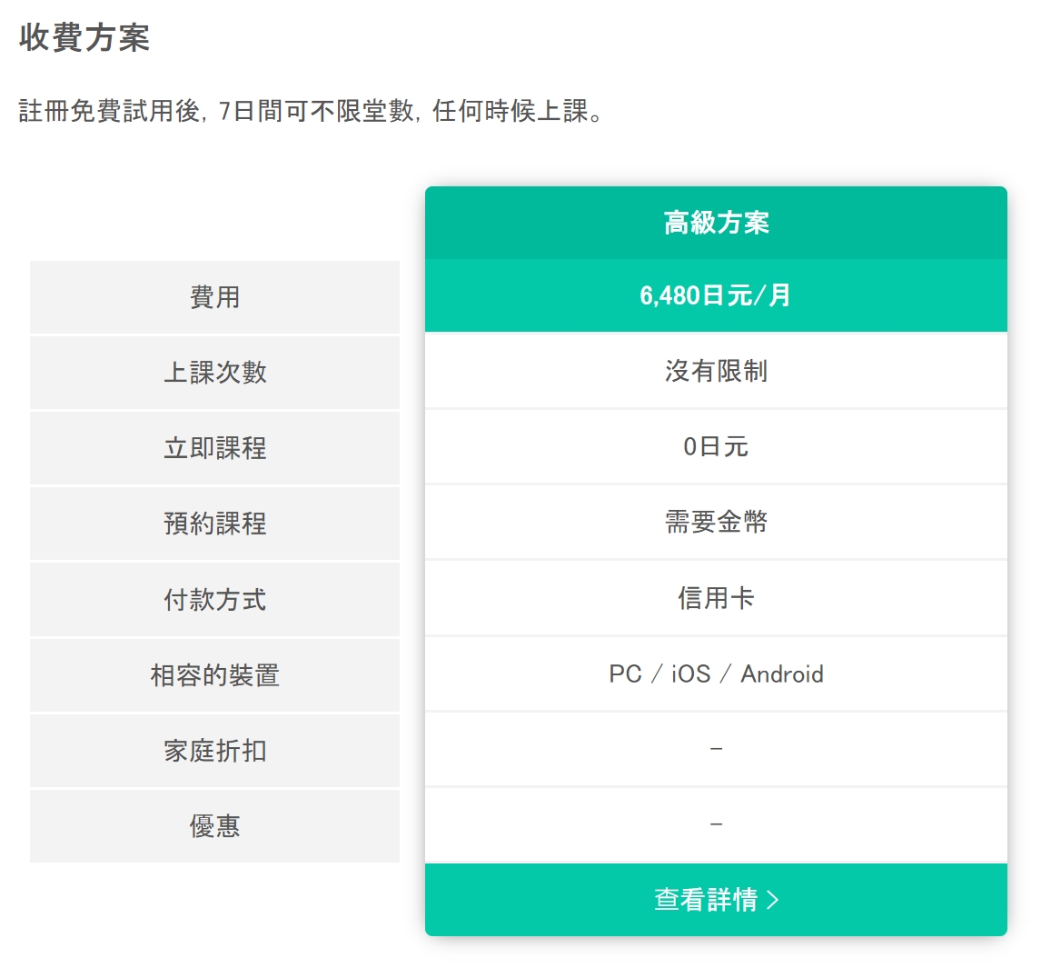This screenshot has width=1041, height=978.
Task: Select the 相容的裝置 row label
Action: point(214,675)
